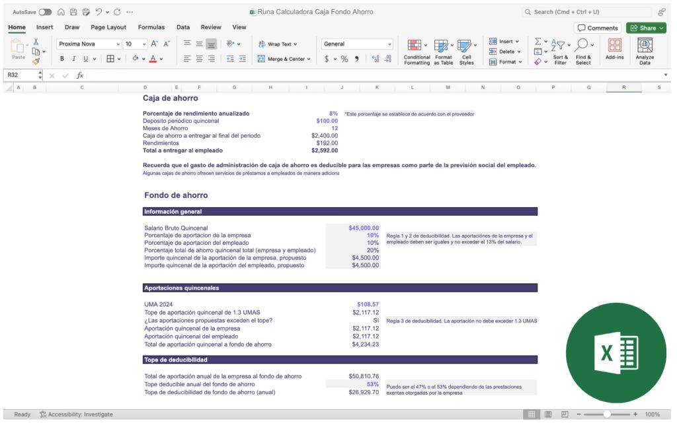This screenshot has width=677, height=425.
Task: Open the Formulas ribbon tab
Action: (x=151, y=27)
